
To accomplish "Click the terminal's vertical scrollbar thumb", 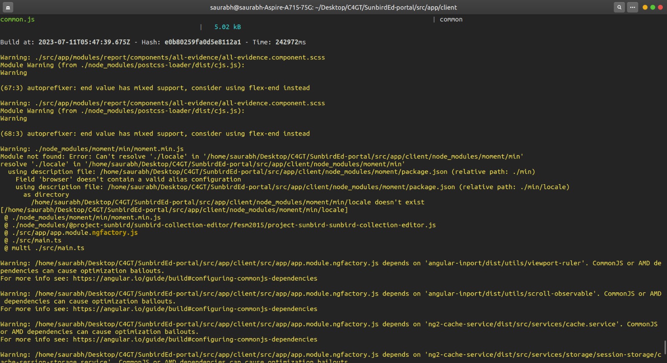I will coord(665,347).
